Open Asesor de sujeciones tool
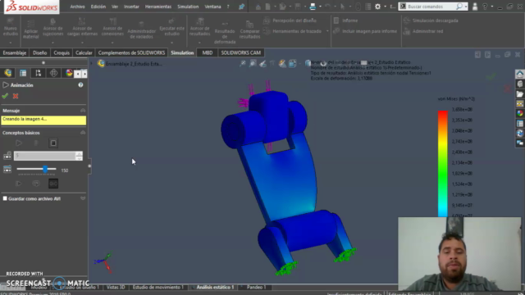The height and width of the screenshot is (295, 525). (x=52, y=28)
